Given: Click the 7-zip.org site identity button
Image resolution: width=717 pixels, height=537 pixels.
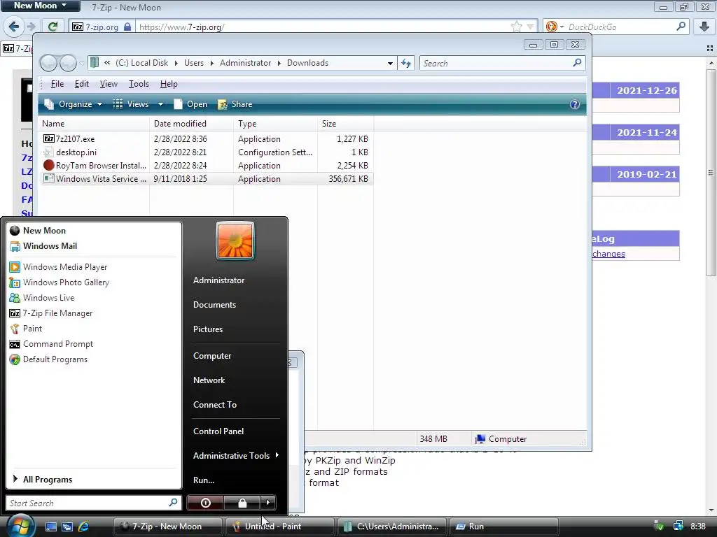Looking at the screenshot, I should [102, 27].
